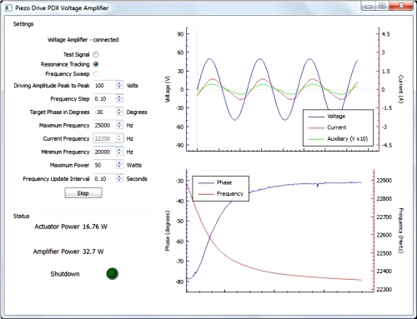Click the Target Phase in Degrees field
The height and width of the screenshot is (319, 417).
click(104, 112)
